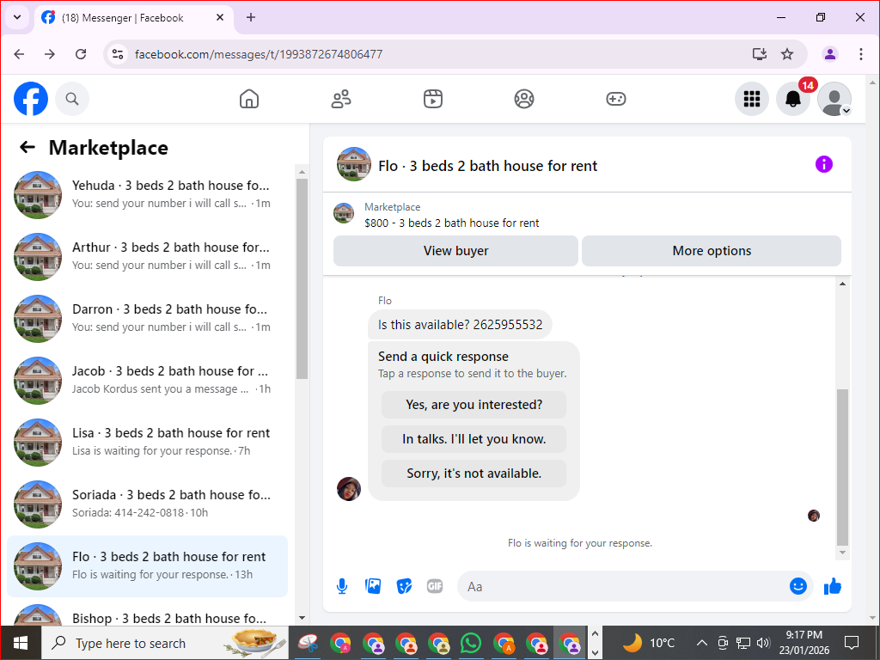Send a voice clip microphone icon
The height and width of the screenshot is (660, 880).
[342, 586]
